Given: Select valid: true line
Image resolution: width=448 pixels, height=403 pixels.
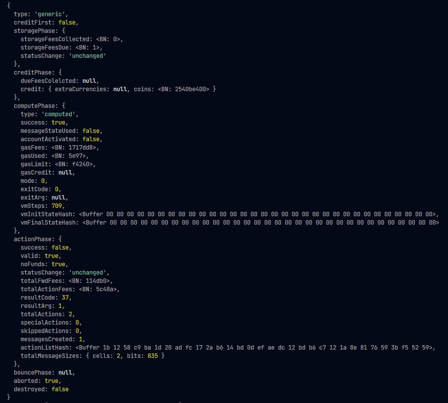Looking at the screenshot, I should 41,256.
